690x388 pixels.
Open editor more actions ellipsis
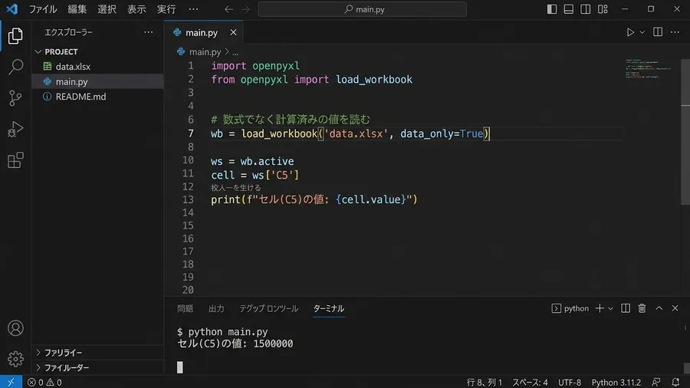click(675, 32)
